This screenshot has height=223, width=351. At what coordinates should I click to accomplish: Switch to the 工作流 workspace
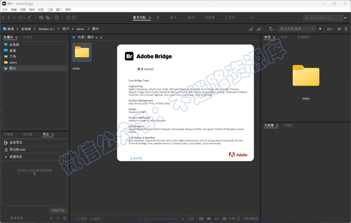(x=230, y=18)
